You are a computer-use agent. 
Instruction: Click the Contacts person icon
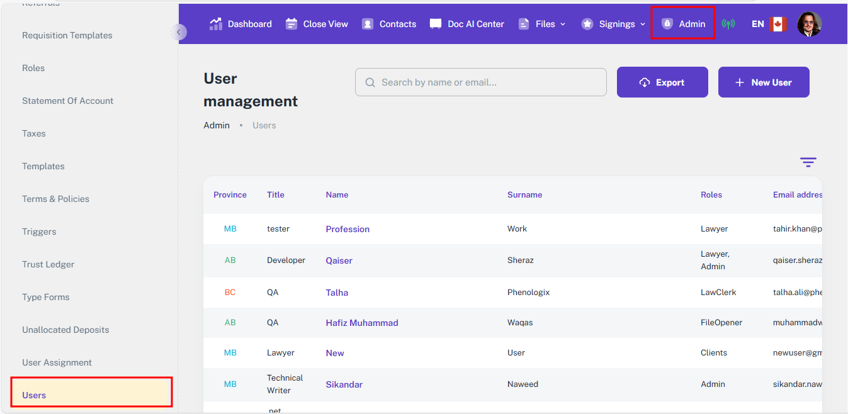[x=368, y=24]
